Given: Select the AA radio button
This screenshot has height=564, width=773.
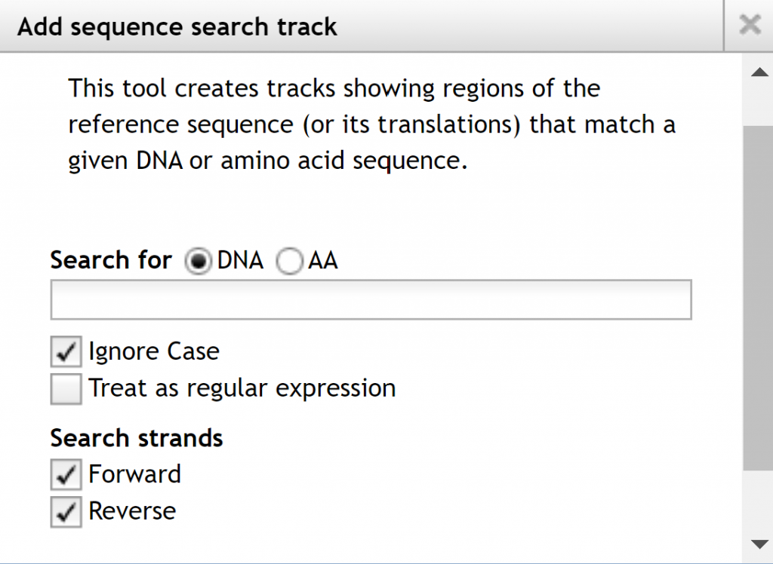Looking at the screenshot, I should point(290,262).
